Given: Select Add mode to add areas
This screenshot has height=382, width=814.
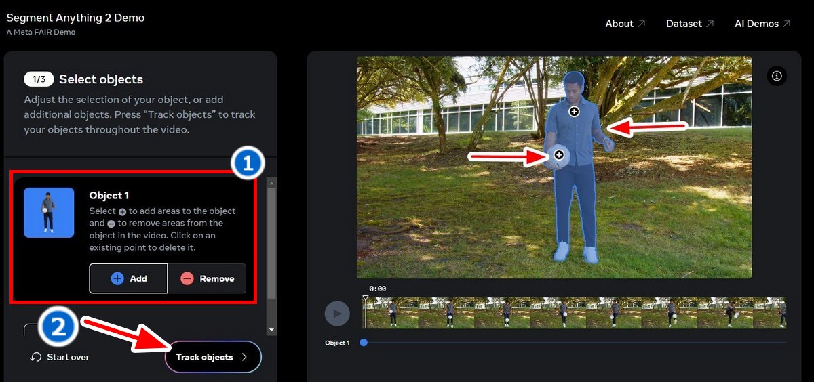Looking at the screenshot, I should [128, 278].
